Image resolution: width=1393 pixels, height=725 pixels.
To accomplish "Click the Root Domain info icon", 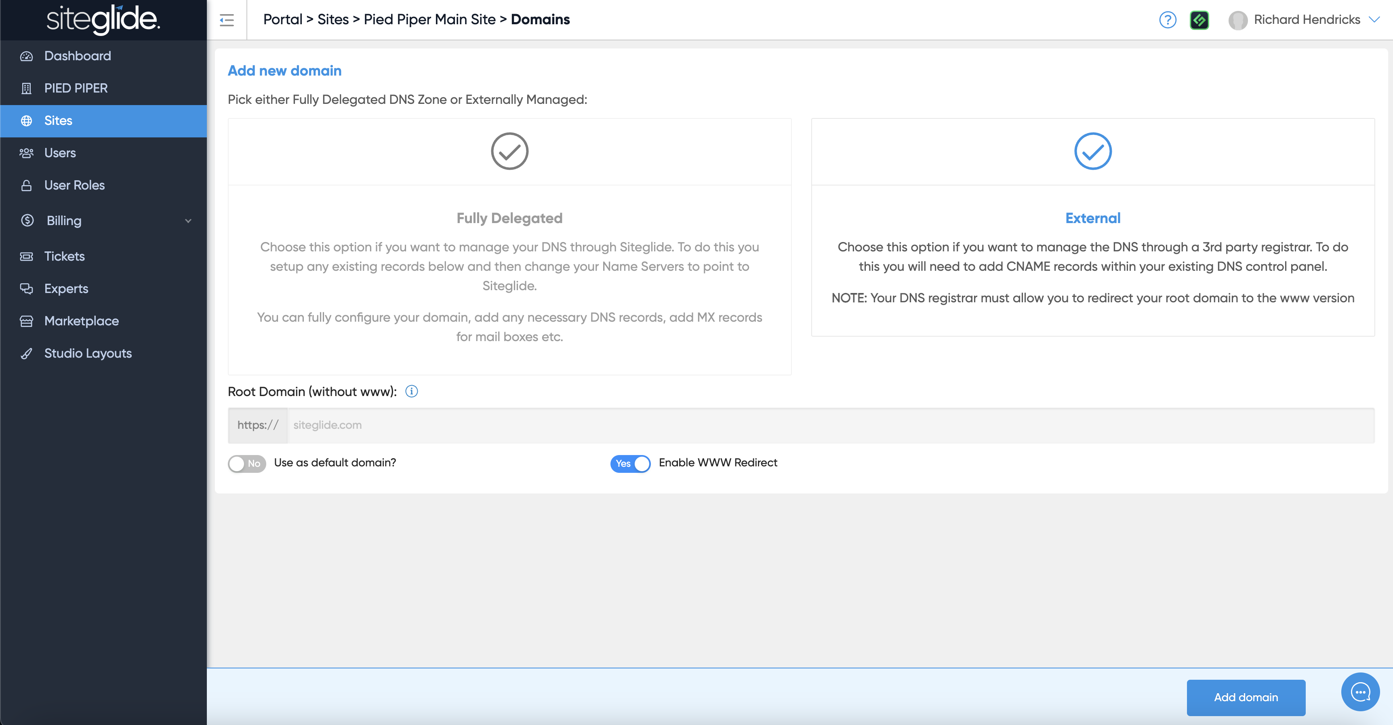I will [412, 391].
